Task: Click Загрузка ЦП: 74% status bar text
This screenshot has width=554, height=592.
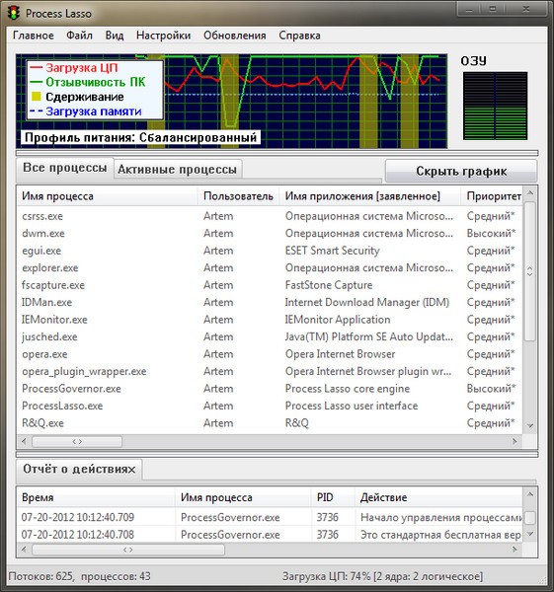Action: (382, 576)
